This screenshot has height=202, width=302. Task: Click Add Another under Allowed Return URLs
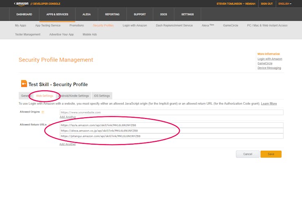(x=67, y=144)
